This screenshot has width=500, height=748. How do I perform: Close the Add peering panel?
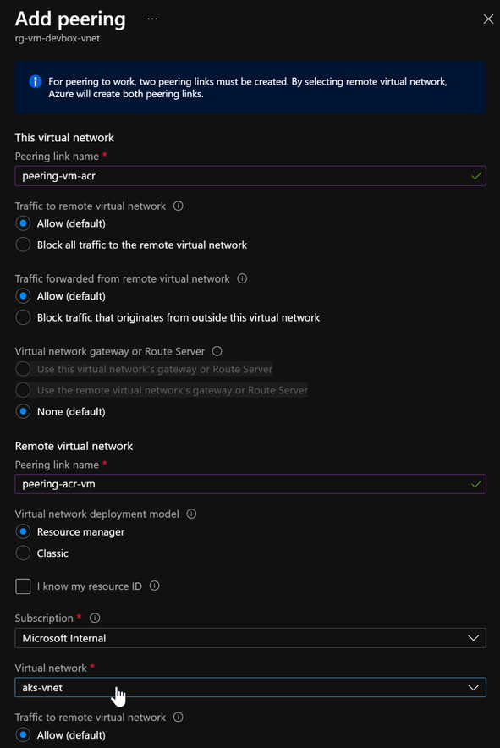(488, 19)
